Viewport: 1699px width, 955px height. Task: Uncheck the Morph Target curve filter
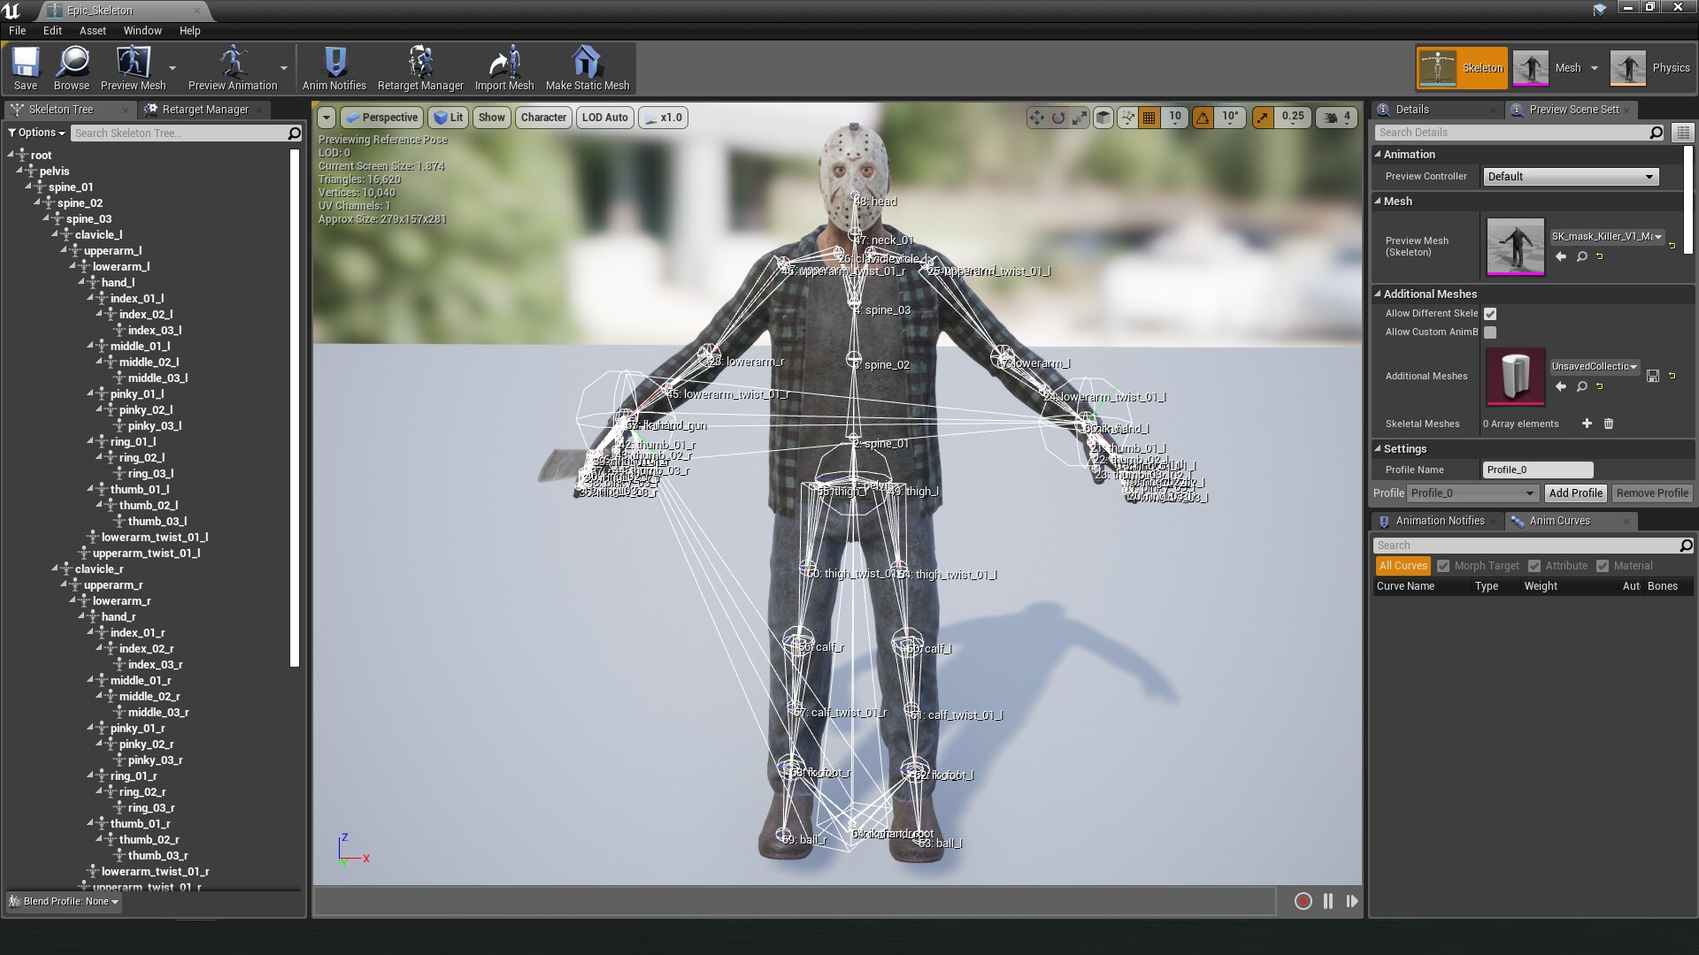[x=1443, y=565]
